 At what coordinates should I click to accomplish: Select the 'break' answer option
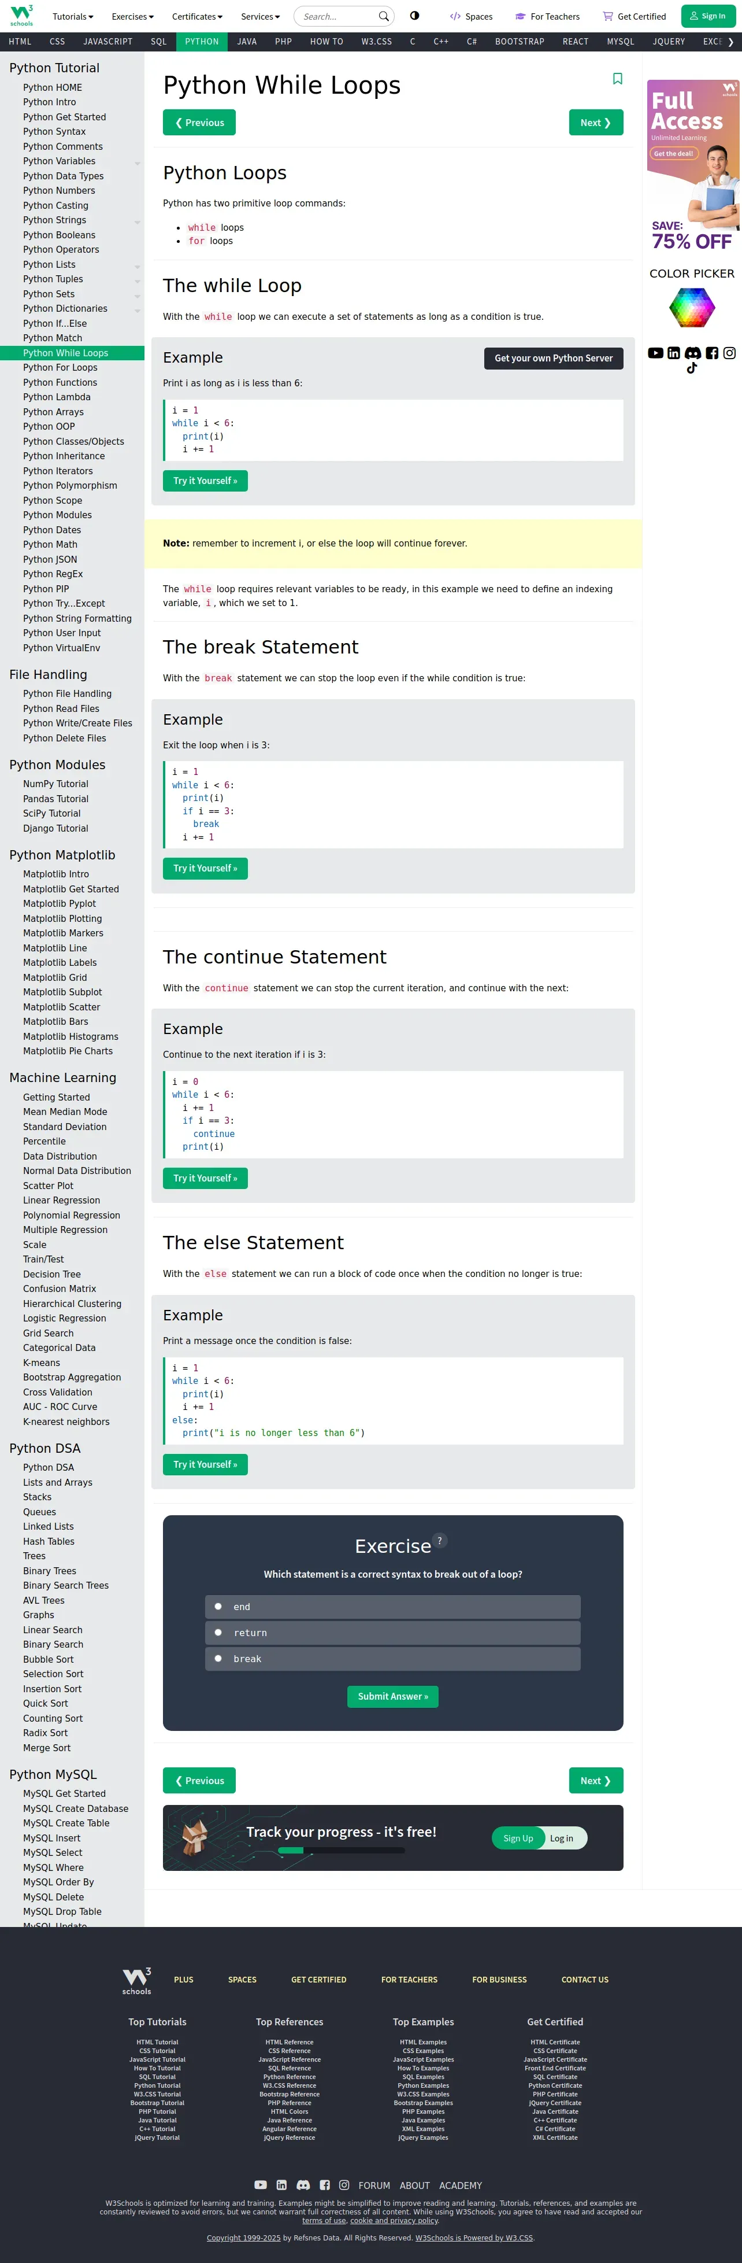click(392, 1659)
